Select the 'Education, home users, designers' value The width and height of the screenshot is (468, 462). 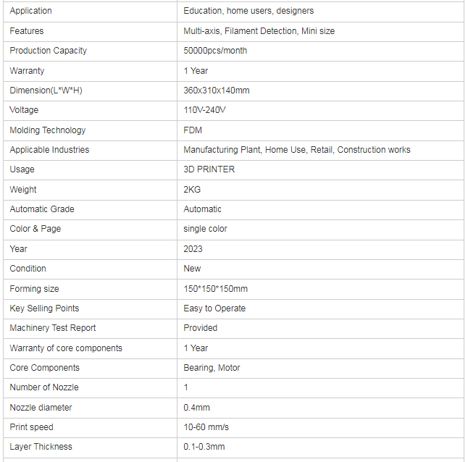[248, 11]
